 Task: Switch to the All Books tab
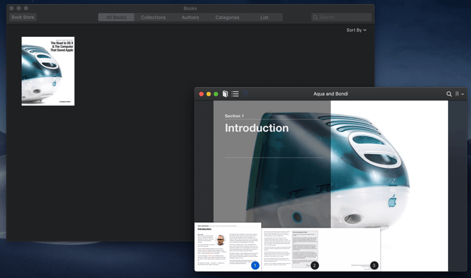pos(116,18)
